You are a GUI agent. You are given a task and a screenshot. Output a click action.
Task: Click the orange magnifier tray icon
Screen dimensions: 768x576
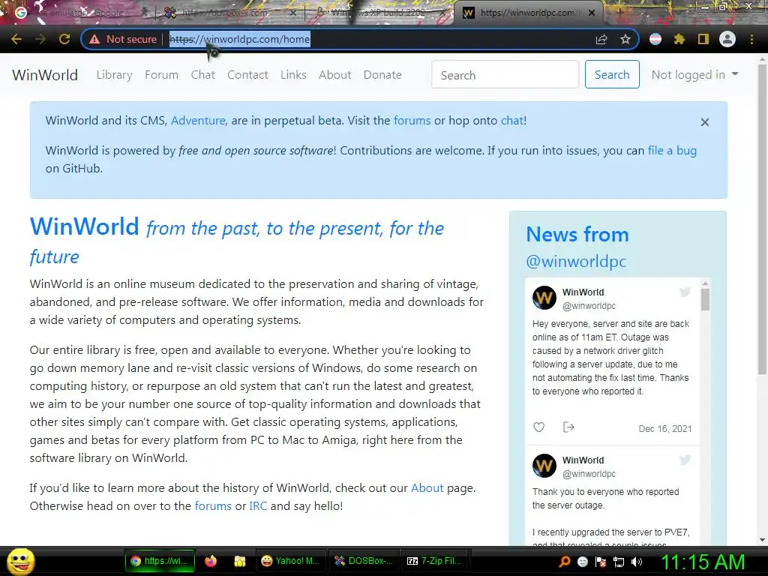point(564,561)
